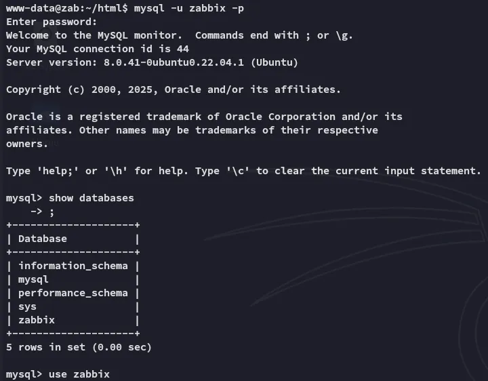Viewport: 488px width, 381px height.
Task: Select the mysql database row
Action: 73,279
